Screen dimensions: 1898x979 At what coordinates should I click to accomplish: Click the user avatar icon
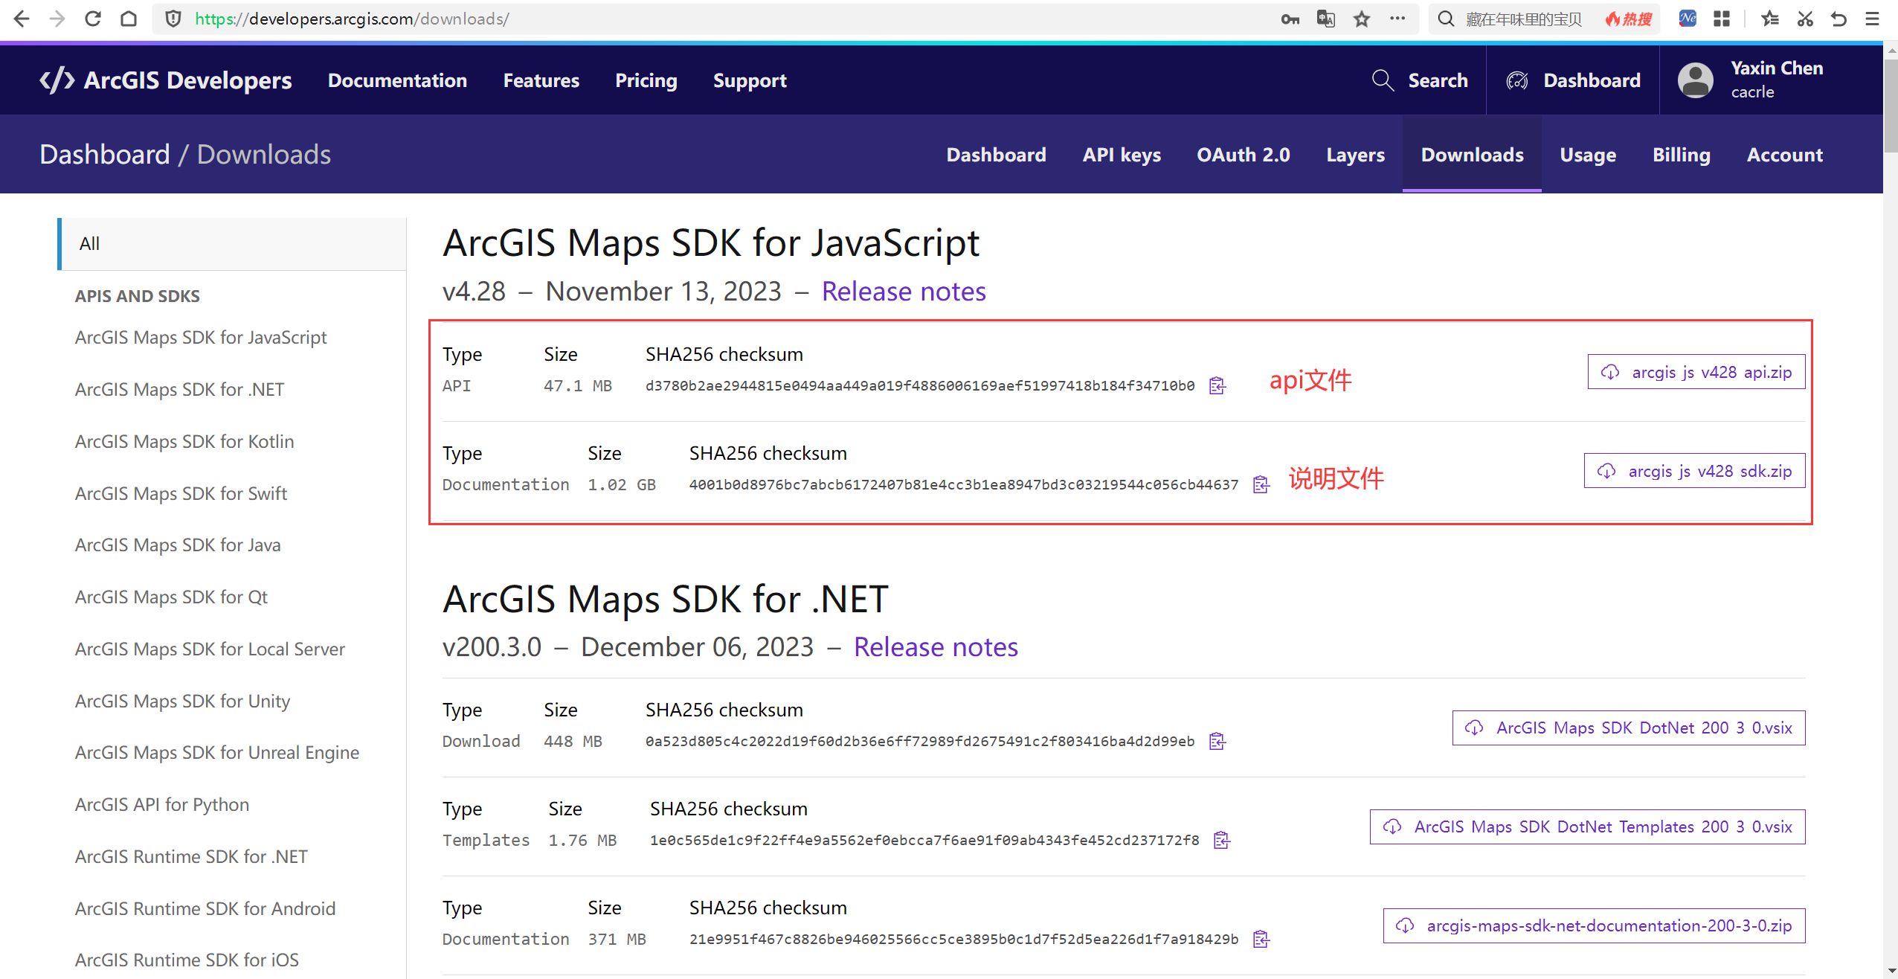coord(1696,80)
